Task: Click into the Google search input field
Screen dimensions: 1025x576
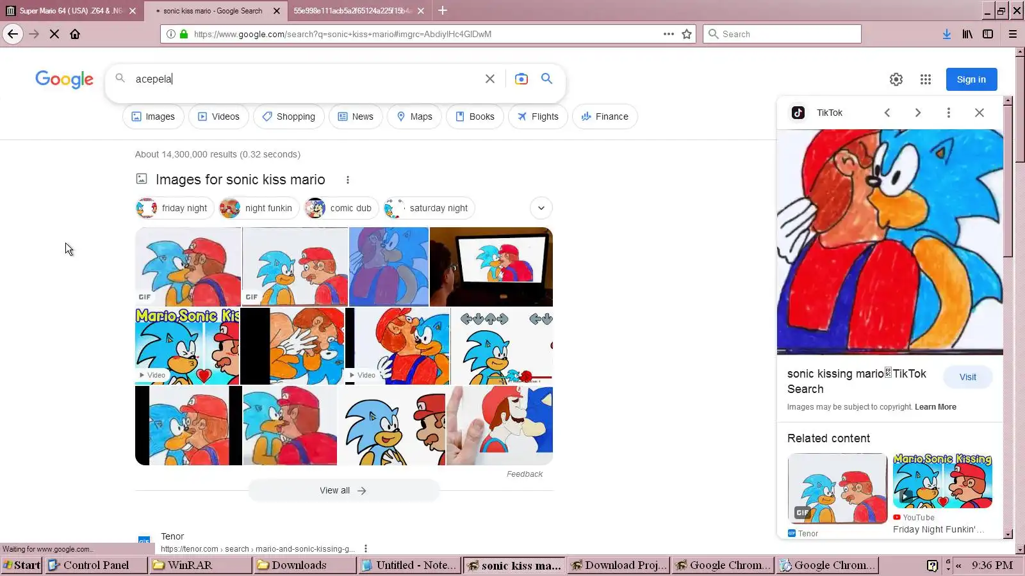Action: 307,79
